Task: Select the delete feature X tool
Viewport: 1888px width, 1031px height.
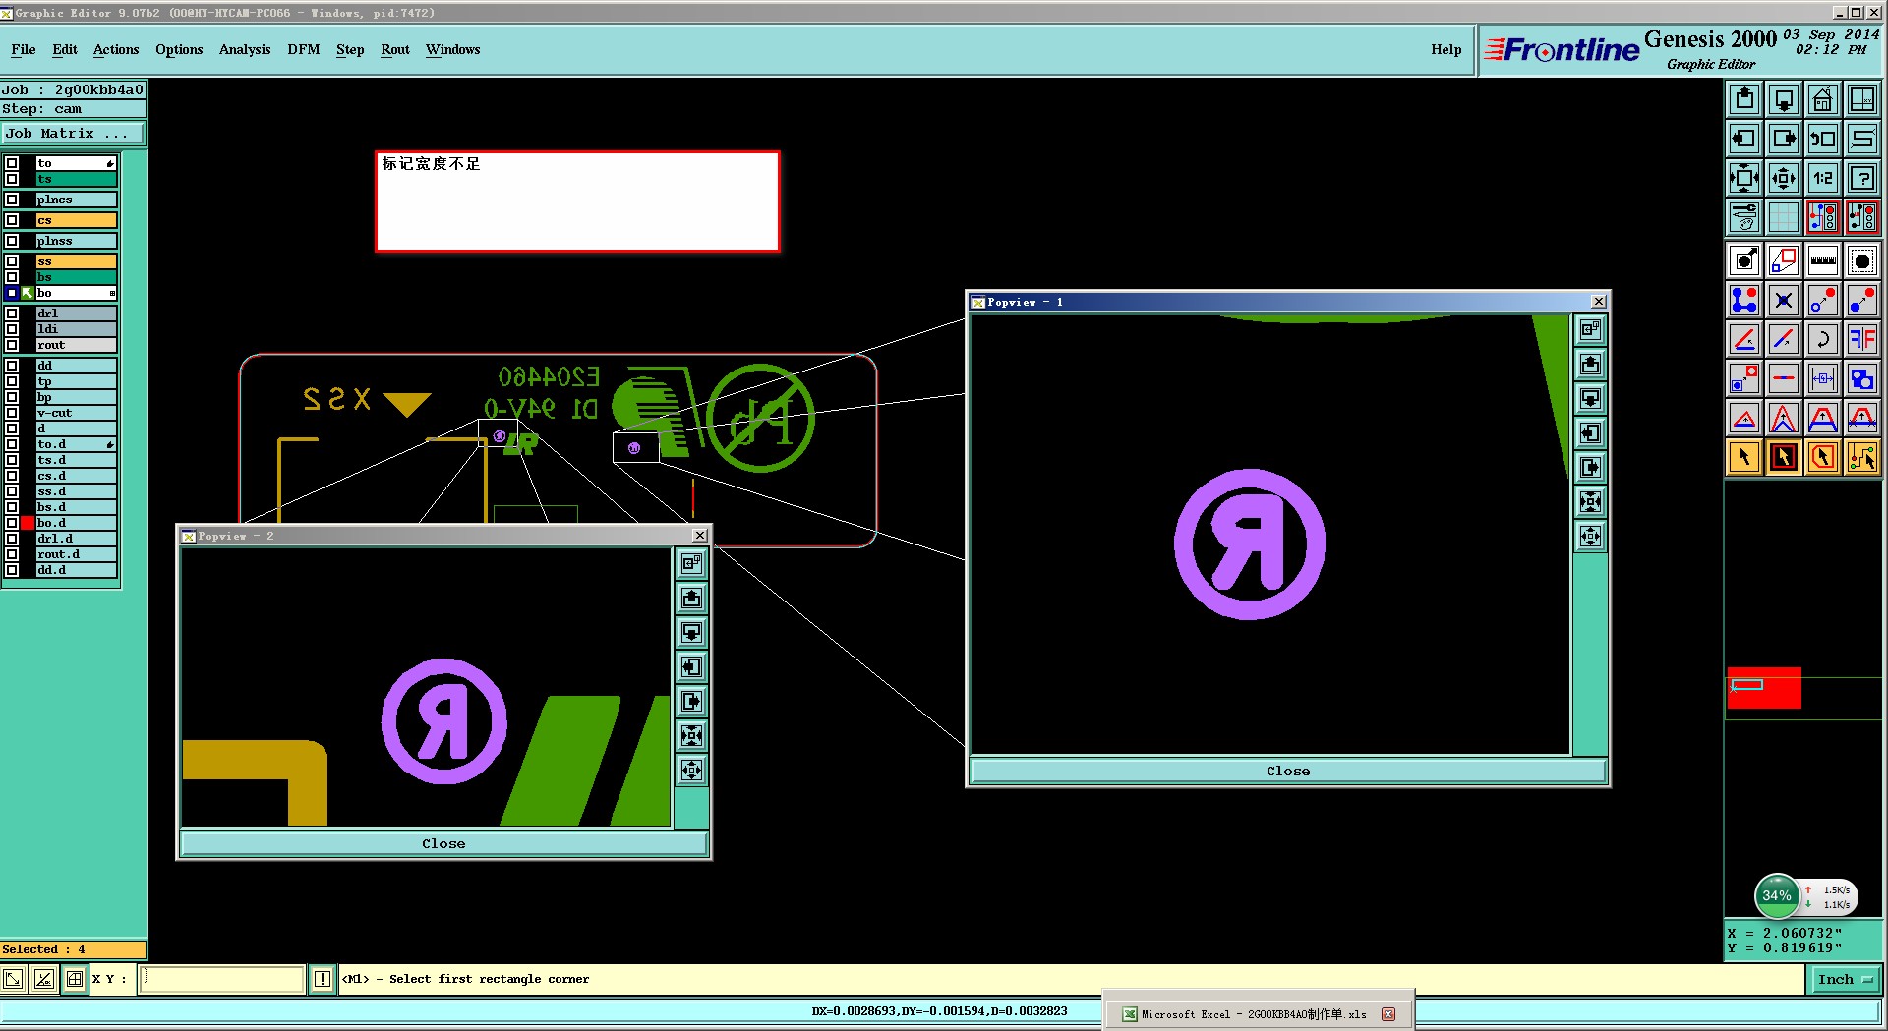Action: point(1784,300)
